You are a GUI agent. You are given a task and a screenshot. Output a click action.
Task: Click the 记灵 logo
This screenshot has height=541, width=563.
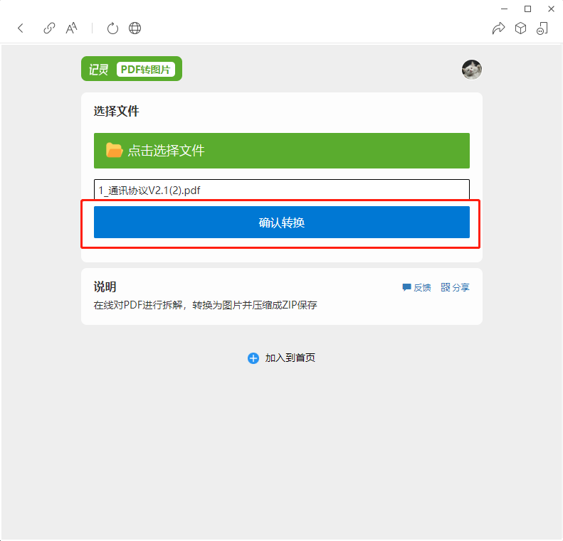pos(98,69)
